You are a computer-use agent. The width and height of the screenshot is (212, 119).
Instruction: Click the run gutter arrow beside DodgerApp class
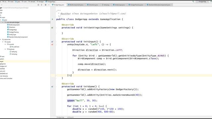[x=52, y=19]
